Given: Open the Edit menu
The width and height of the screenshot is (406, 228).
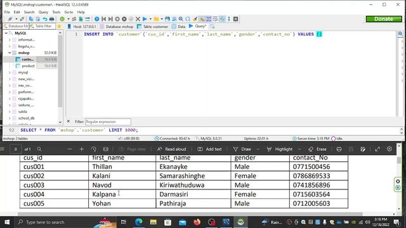Looking at the screenshot, I should [x=17, y=12].
